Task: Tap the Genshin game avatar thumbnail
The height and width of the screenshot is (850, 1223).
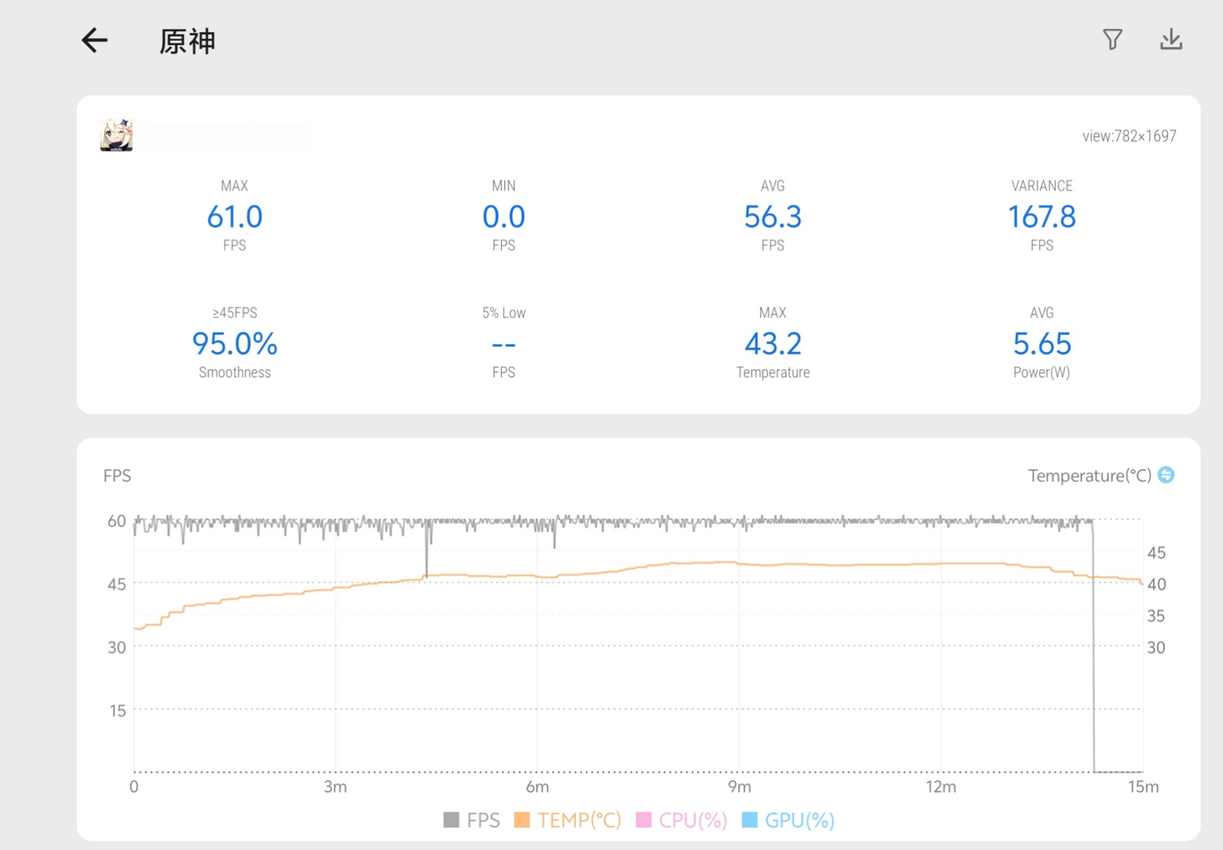Action: click(x=116, y=135)
